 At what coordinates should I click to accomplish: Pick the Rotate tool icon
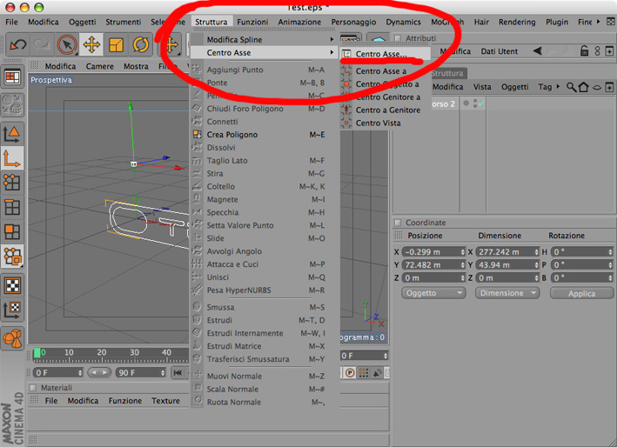click(x=140, y=44)
